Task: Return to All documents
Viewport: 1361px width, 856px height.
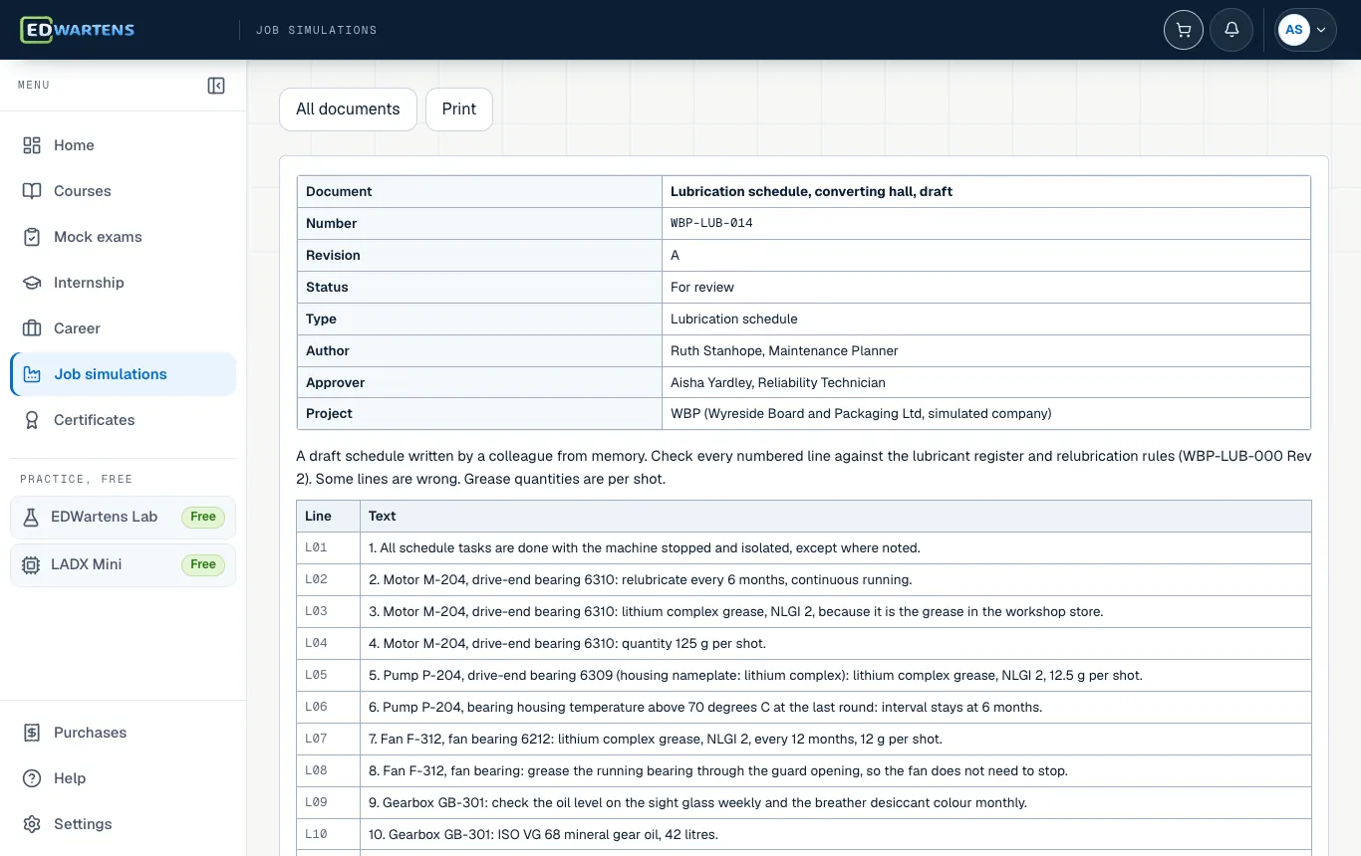Action: pos(348,109)
